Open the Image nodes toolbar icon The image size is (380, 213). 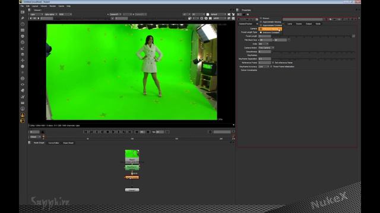23,12
